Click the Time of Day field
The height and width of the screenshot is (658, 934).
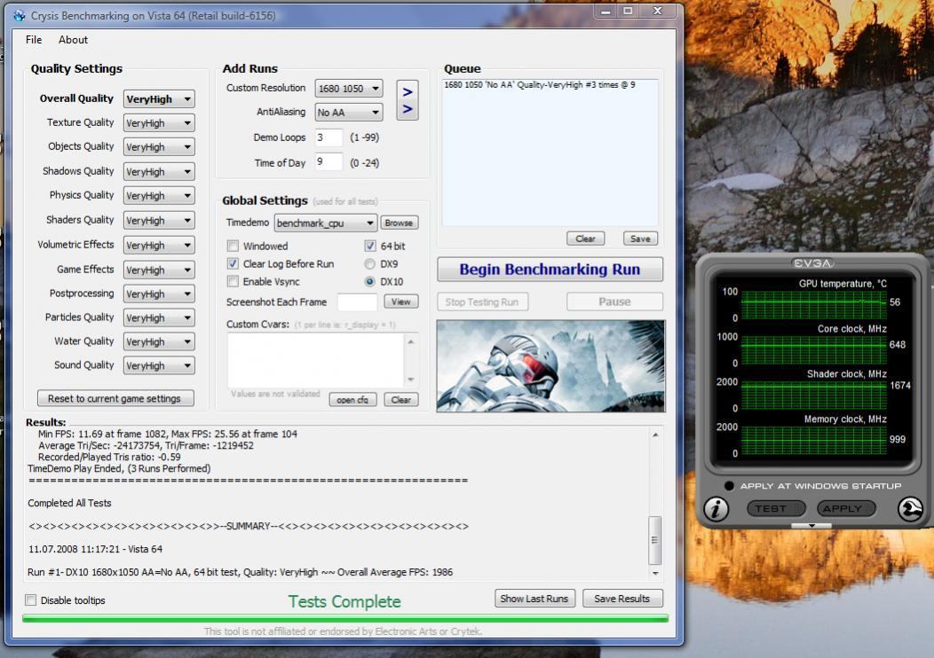click(328, 161)
